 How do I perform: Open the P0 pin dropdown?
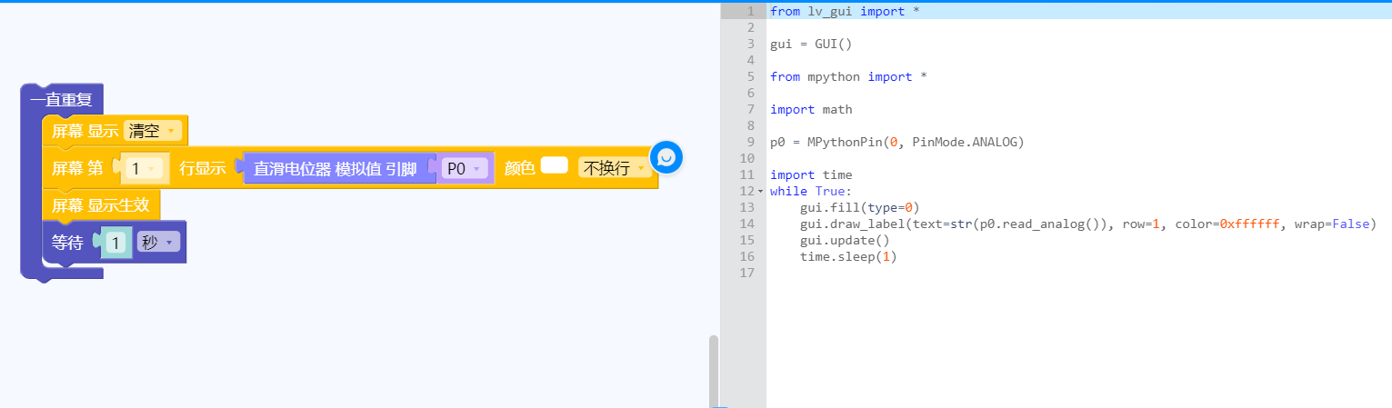pos(465,168)
